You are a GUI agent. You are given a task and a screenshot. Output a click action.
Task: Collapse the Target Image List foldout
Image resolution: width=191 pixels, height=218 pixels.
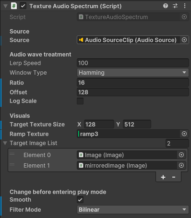pyautogui.click(x=5, y=143)
